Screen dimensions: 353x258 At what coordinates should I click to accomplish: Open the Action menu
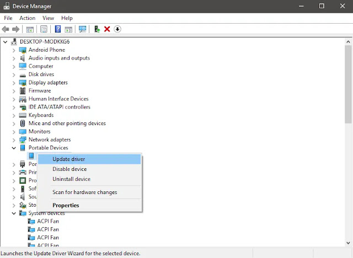click(x=27, y=18)
